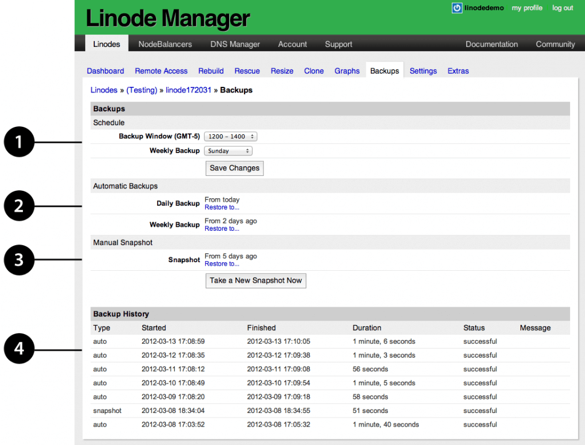The height and width of the screenshot is (445, 585).
Task: Click Take a New Snapshot Now
Action: click(255, 280)
